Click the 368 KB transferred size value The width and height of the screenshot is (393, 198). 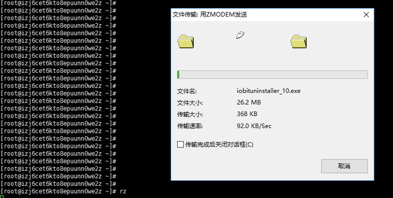(x=247, y=114)
